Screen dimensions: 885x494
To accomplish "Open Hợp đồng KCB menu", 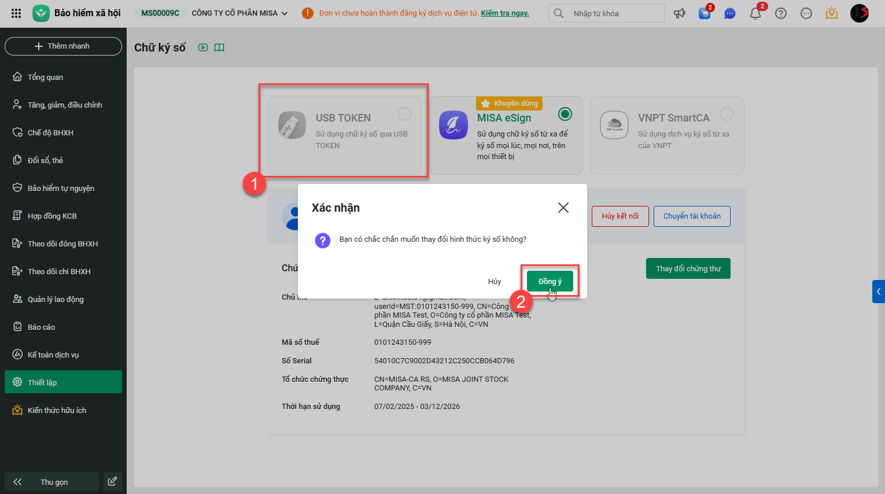I will click(x=63, y=216).
